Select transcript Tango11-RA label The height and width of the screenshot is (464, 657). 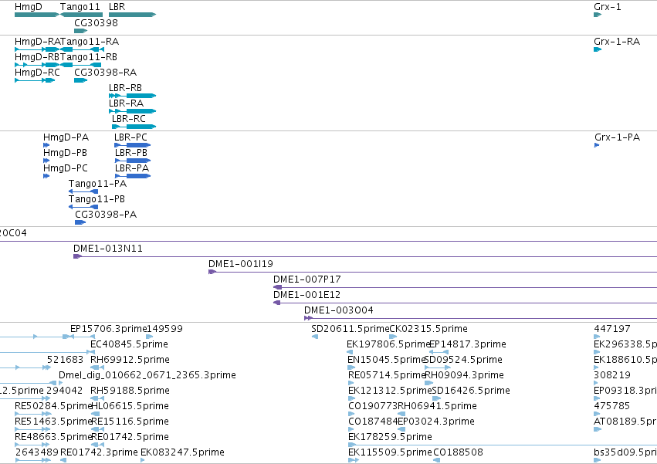pyautogui.click(x=90, y=42)
